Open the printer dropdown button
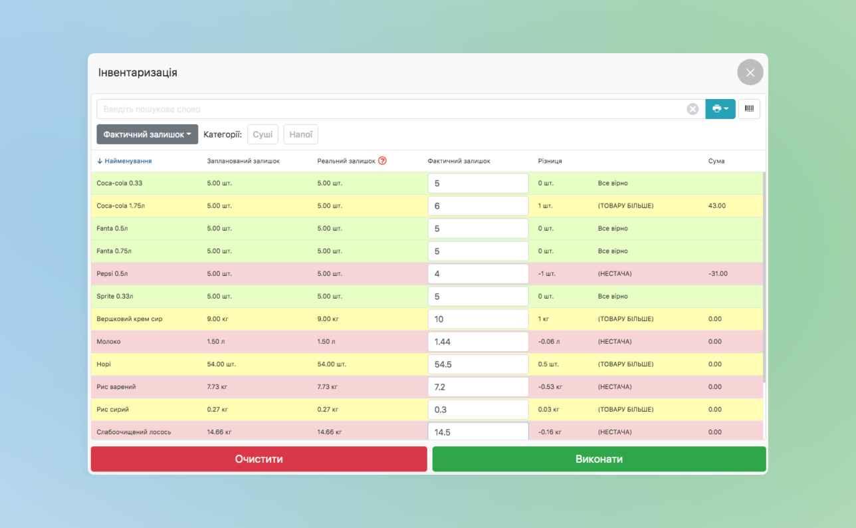The height and width of the screenshot is (528, 856). pyautogui.click(x=720, y=109)
